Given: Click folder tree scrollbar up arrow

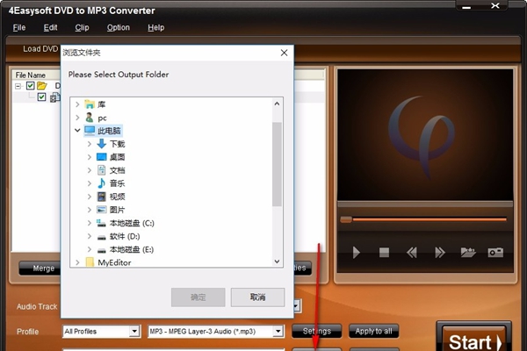Looking at the screenshot, I should coord(277,104).
